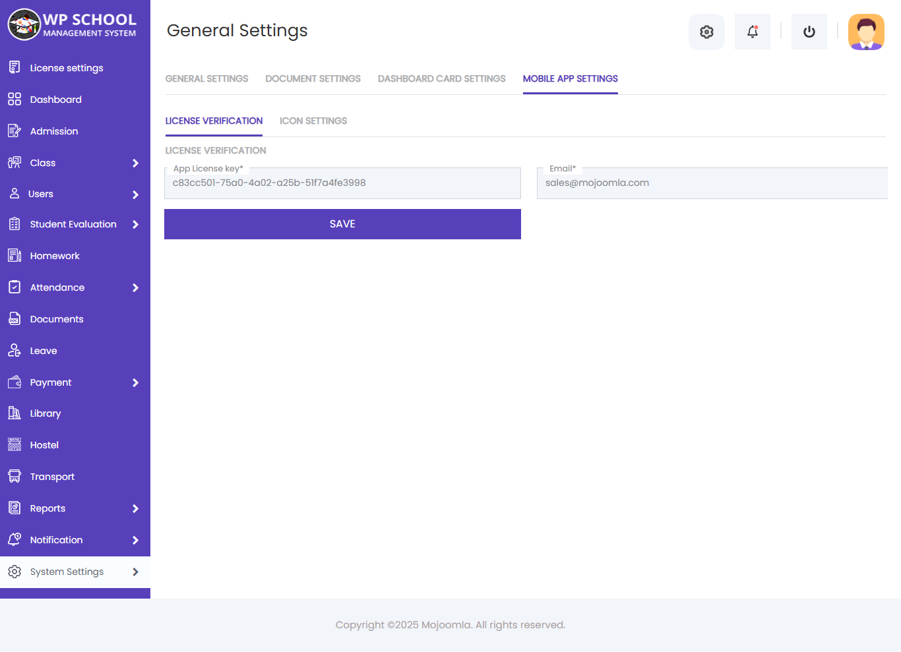Viewport: 901px width, 652px height.
Task: Click the Hostel sidebar icon
Action: pos(15,445)
